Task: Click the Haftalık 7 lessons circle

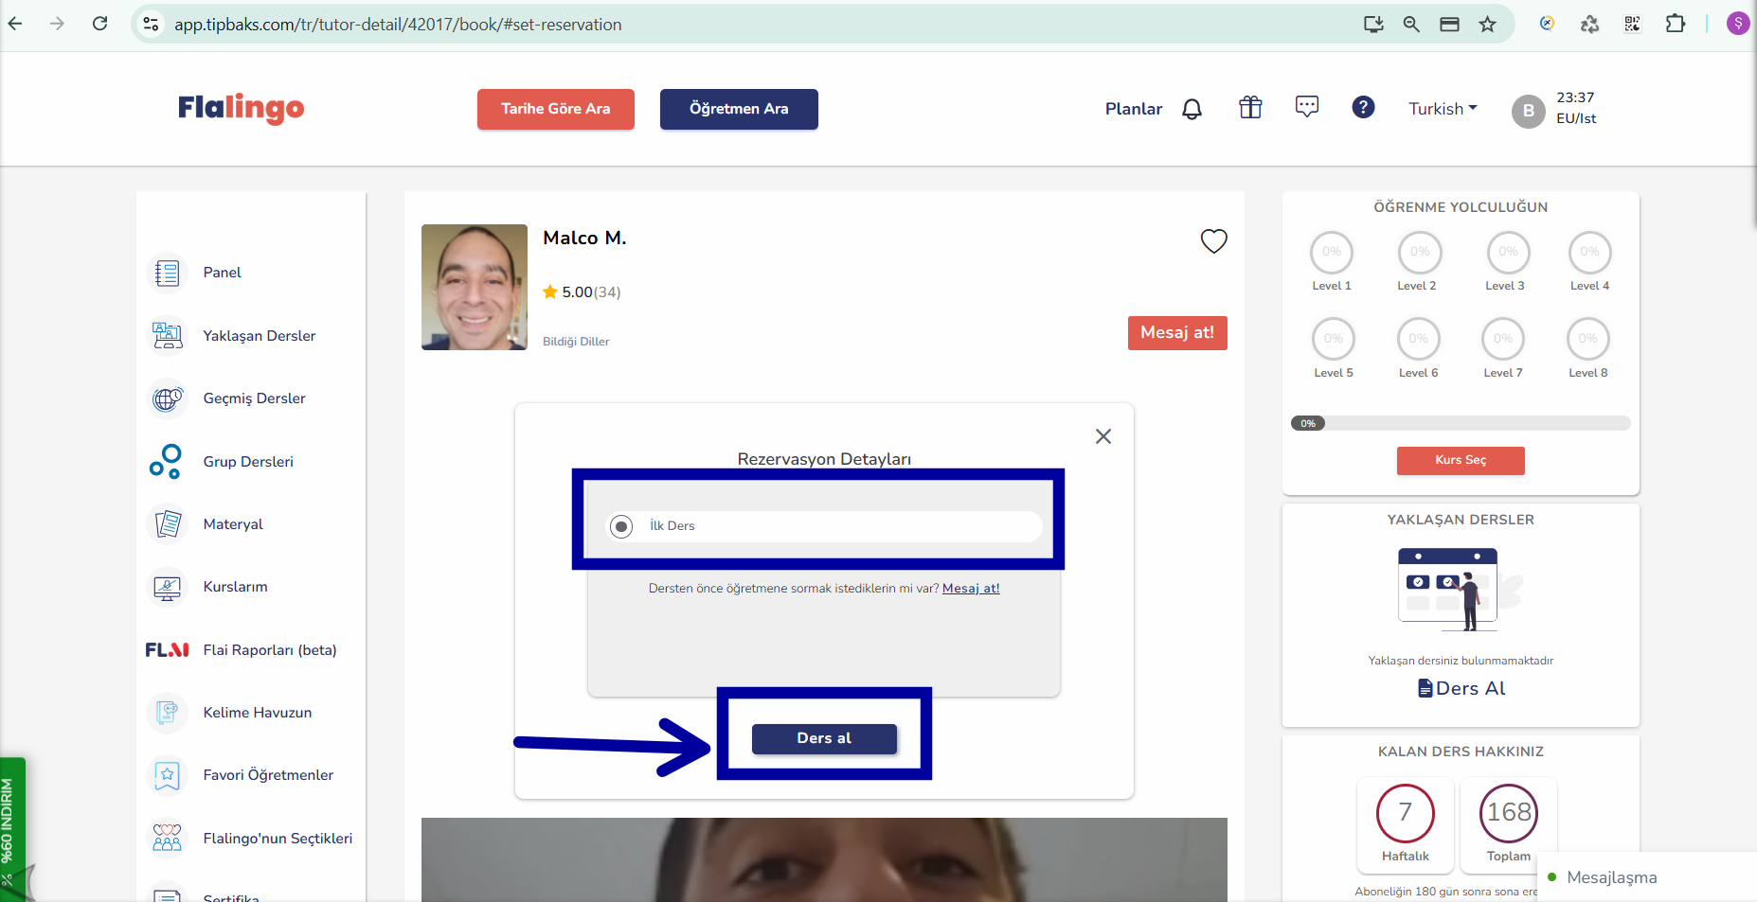Action: 1406,813
